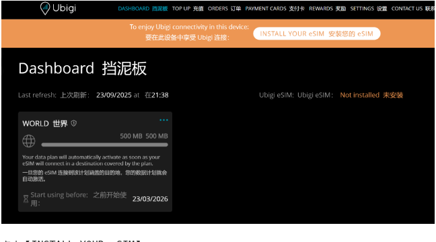Click the hourglass icon near Start using before
This screenshot has height=242, width=436.
[x=26, y=199]
